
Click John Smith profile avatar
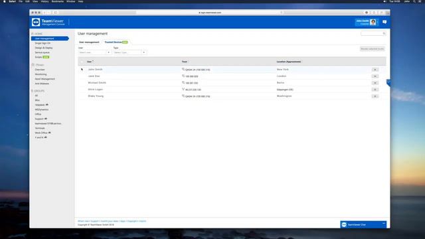coord(373,22)
